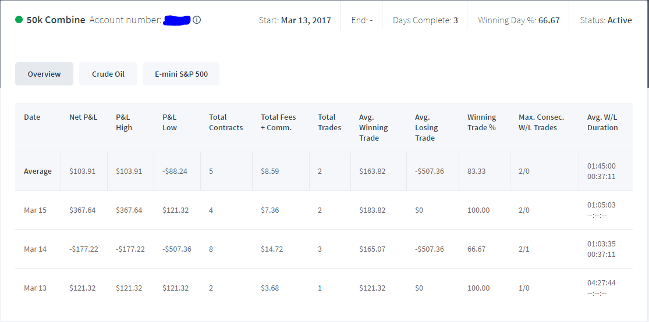Select the Mar 15 row date
649x322 pixels.
(35, 210)
